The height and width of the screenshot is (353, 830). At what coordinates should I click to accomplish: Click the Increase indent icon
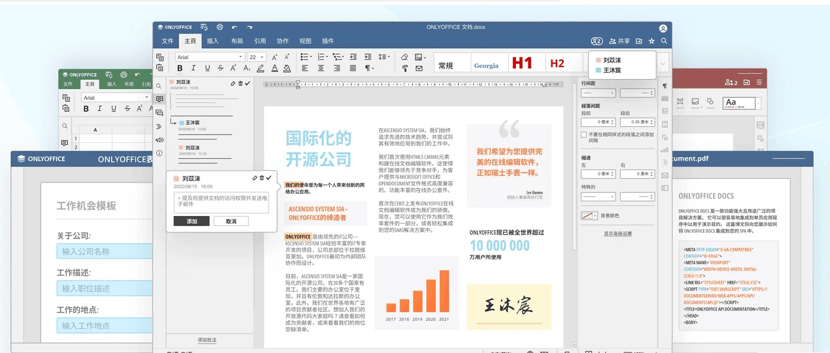tap(368, 57)
